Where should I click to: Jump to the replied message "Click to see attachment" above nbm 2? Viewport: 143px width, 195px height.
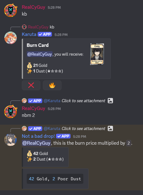tap(83, 101)
